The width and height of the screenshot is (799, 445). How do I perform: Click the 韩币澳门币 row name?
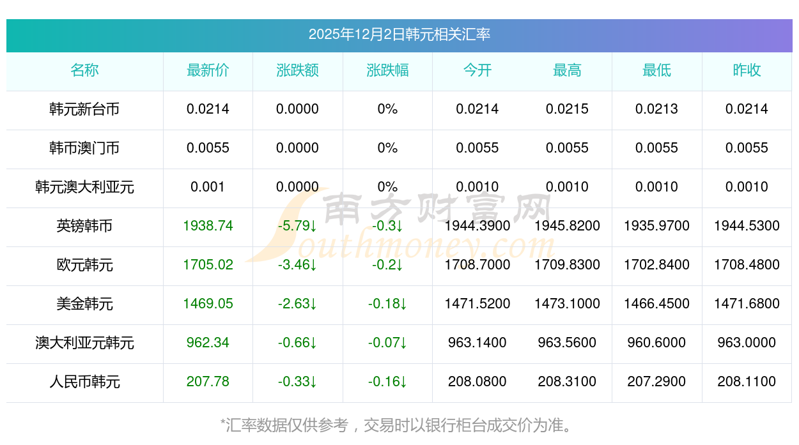tap(85, 148)
